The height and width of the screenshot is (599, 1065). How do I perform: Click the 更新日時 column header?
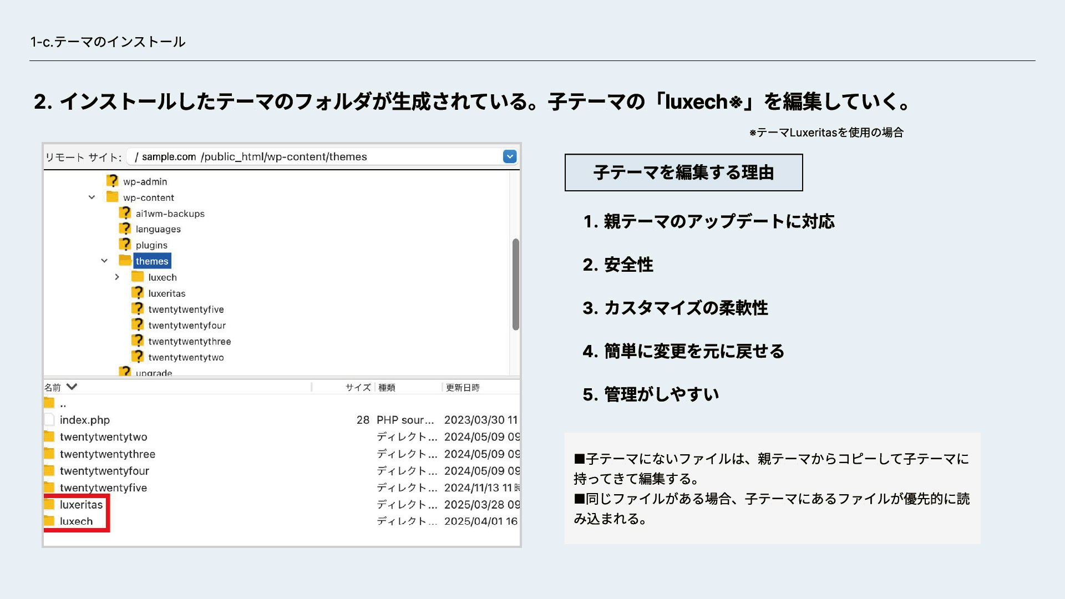tap(463, 387)
